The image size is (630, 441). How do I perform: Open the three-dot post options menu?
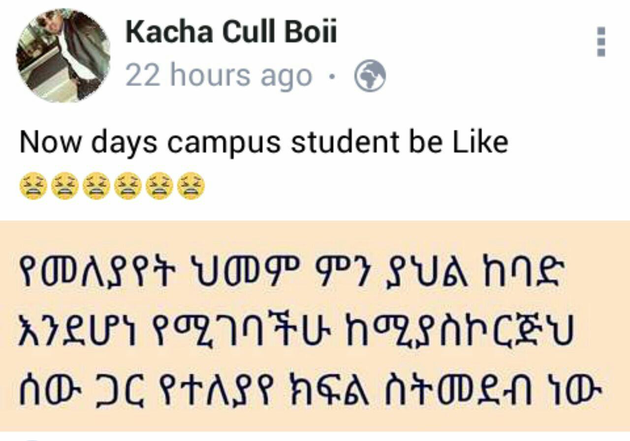pos(601,42)
